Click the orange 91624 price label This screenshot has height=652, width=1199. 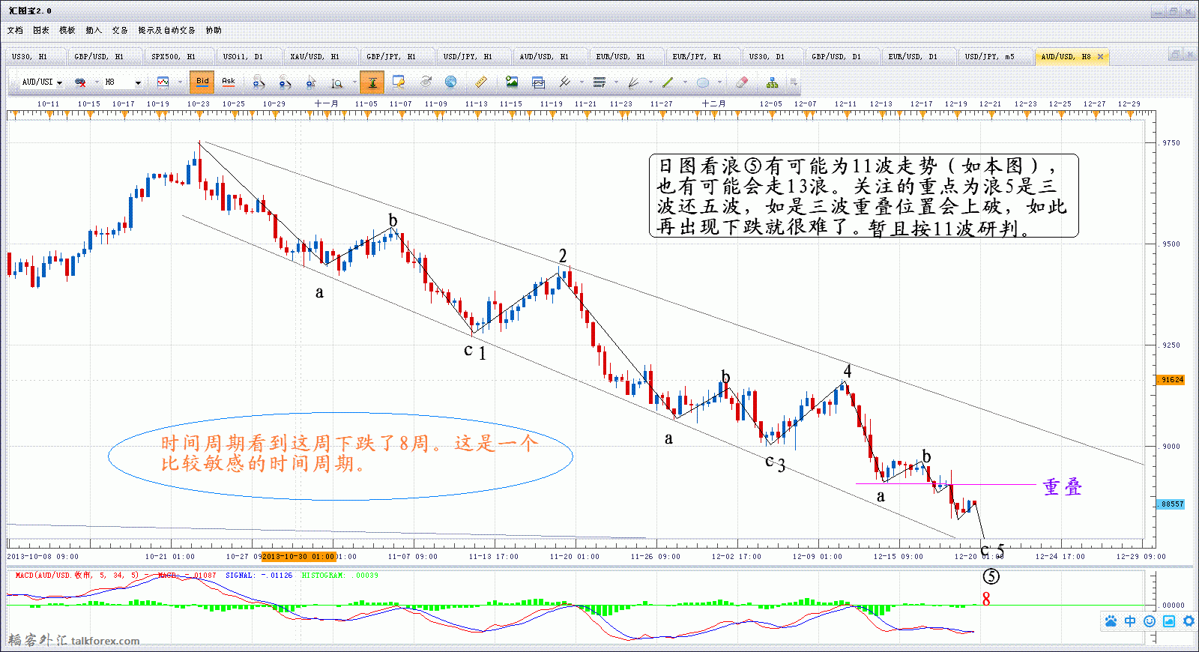1171,380
